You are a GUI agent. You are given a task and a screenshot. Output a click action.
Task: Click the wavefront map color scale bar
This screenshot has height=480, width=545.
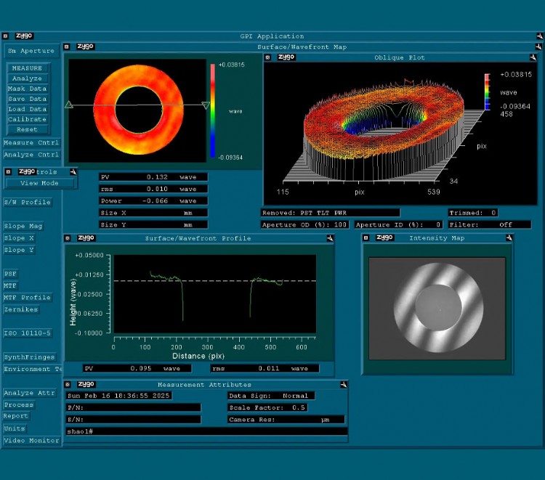click(x=213, y=109)
